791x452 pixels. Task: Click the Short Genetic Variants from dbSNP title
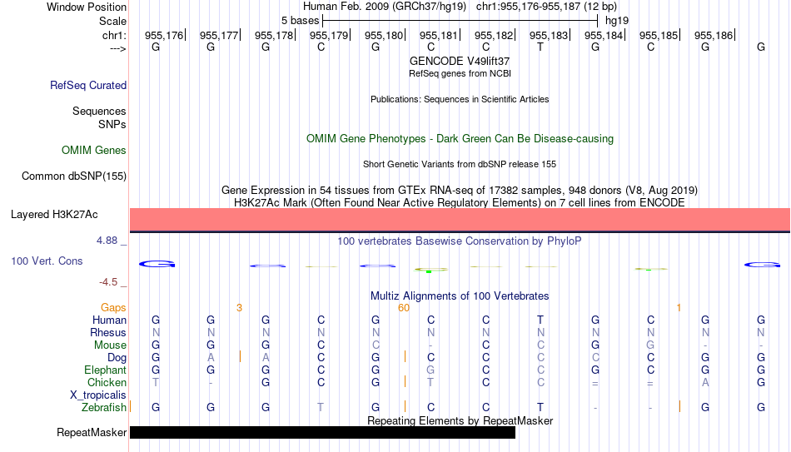click(x=460, y=164)
